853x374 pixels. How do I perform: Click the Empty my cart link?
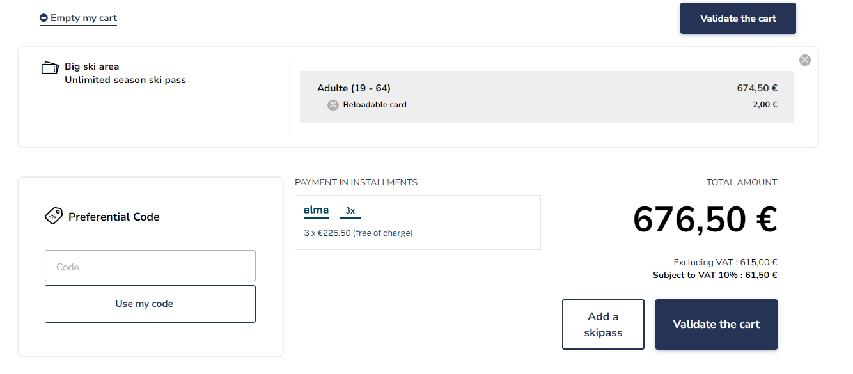[84, 18]
